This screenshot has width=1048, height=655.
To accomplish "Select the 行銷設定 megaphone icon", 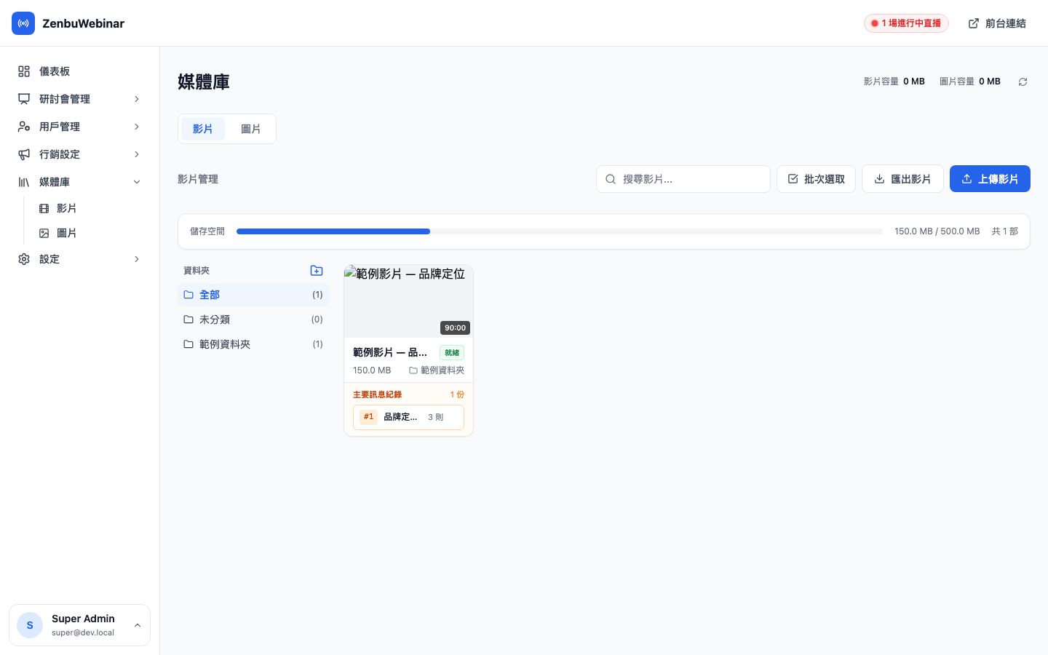I will pos(24,154).
